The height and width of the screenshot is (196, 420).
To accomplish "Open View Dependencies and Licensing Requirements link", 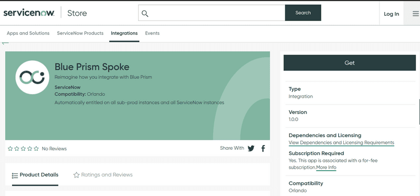I will click(x=341, y=142).
